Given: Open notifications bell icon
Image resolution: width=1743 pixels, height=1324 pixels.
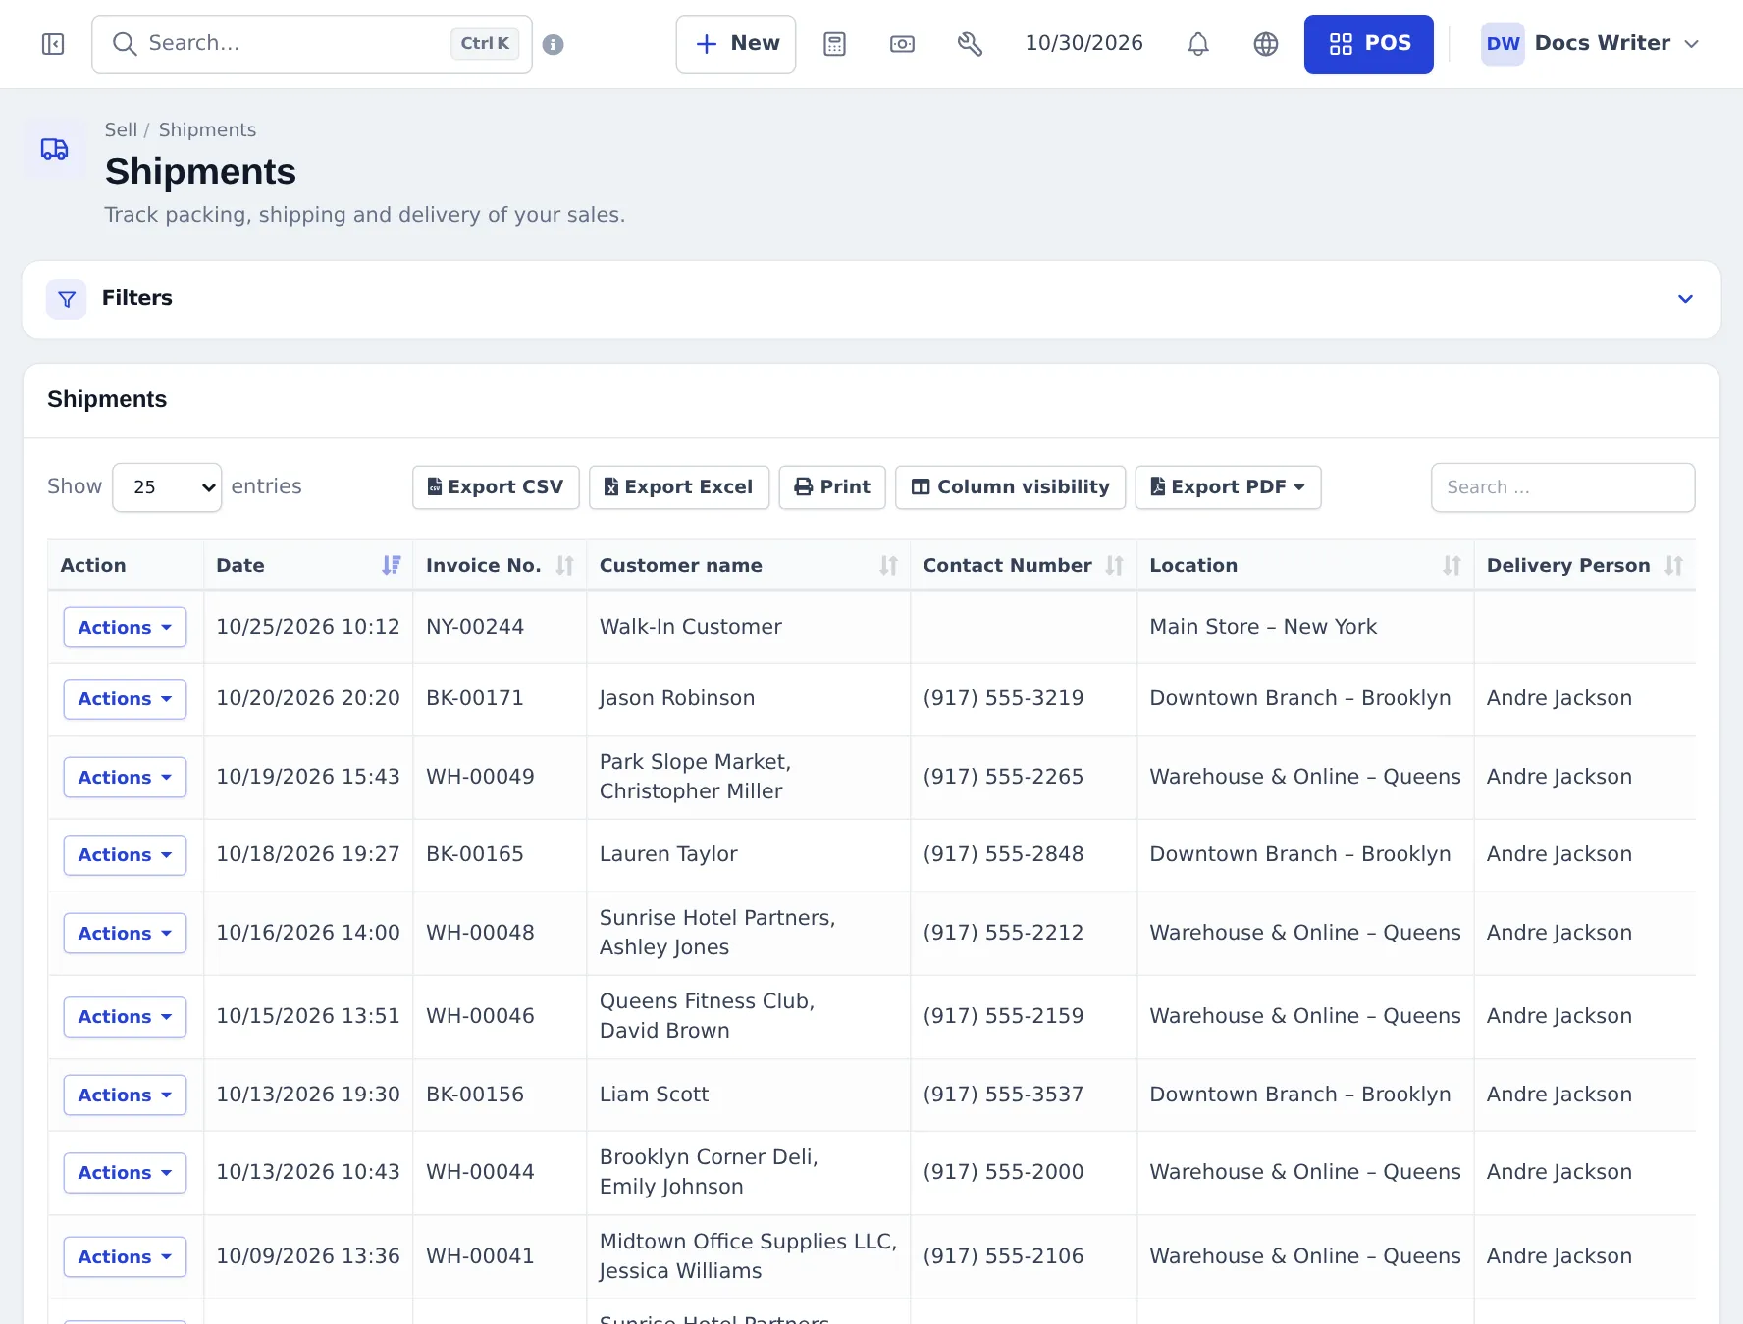Looking at the screenshot, I should (x=1198, y=44).
